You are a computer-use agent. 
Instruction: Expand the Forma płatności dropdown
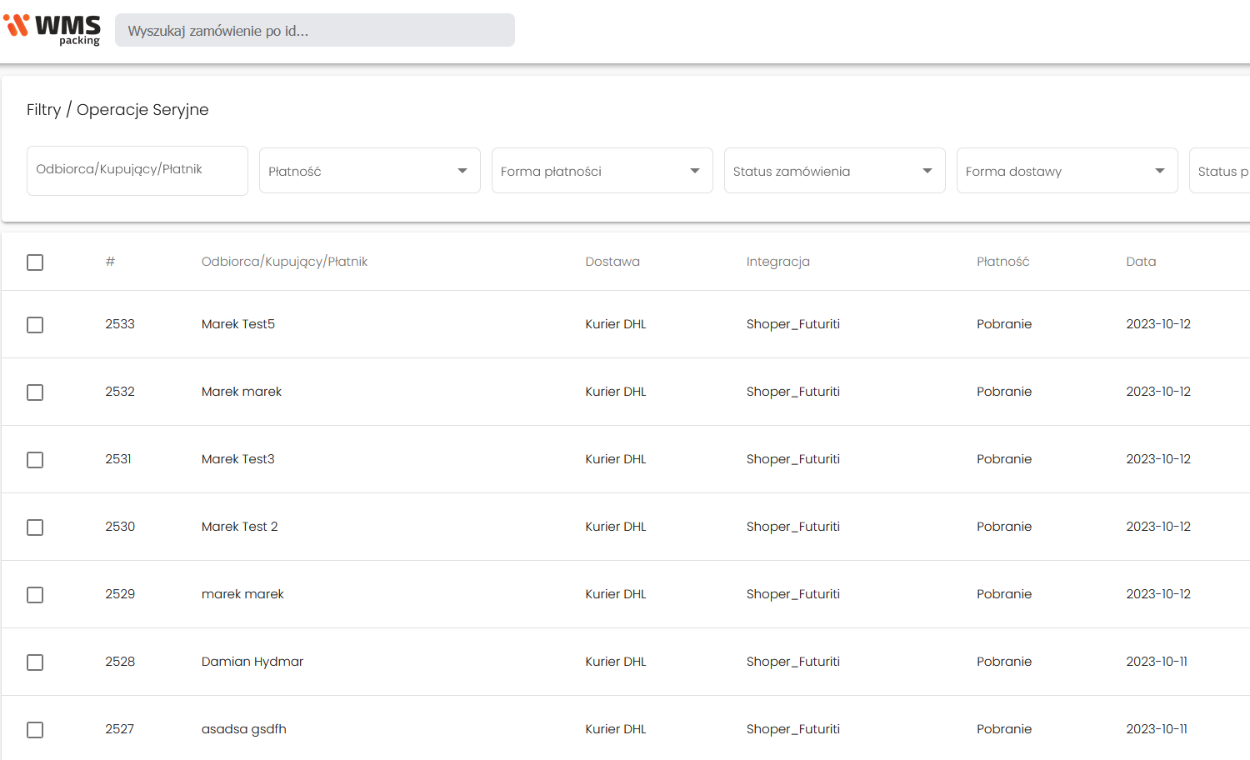click(602, 171)
